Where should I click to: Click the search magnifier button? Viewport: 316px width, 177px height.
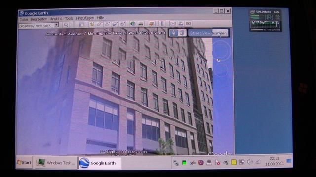point(66,25)
